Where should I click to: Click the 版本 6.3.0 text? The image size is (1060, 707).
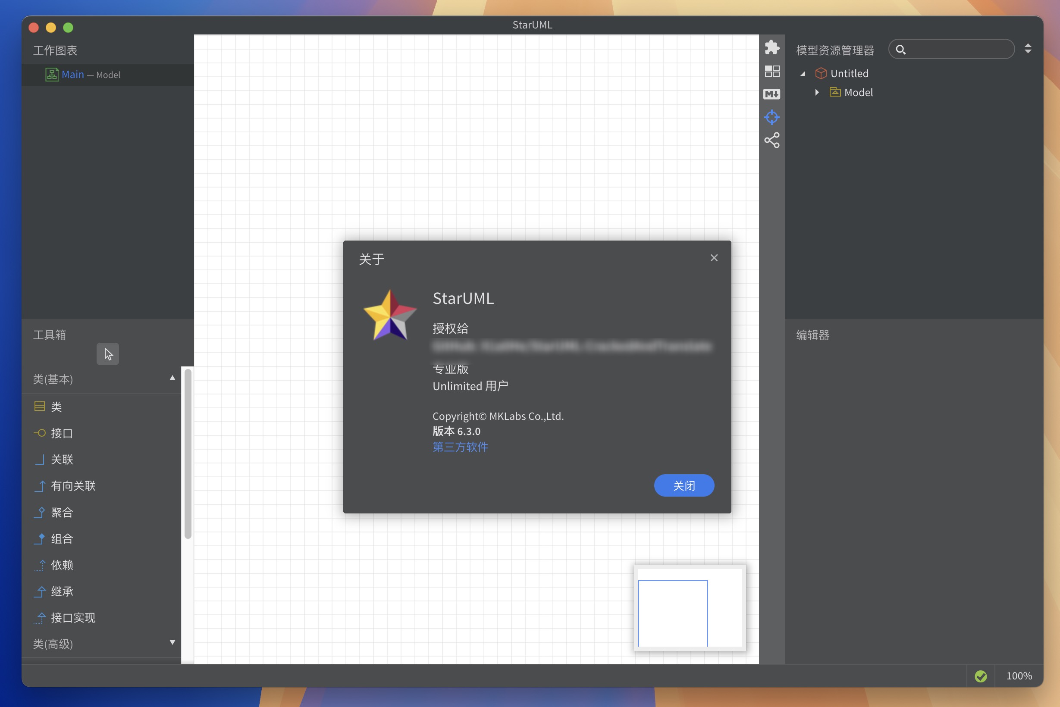pos(456,431)
